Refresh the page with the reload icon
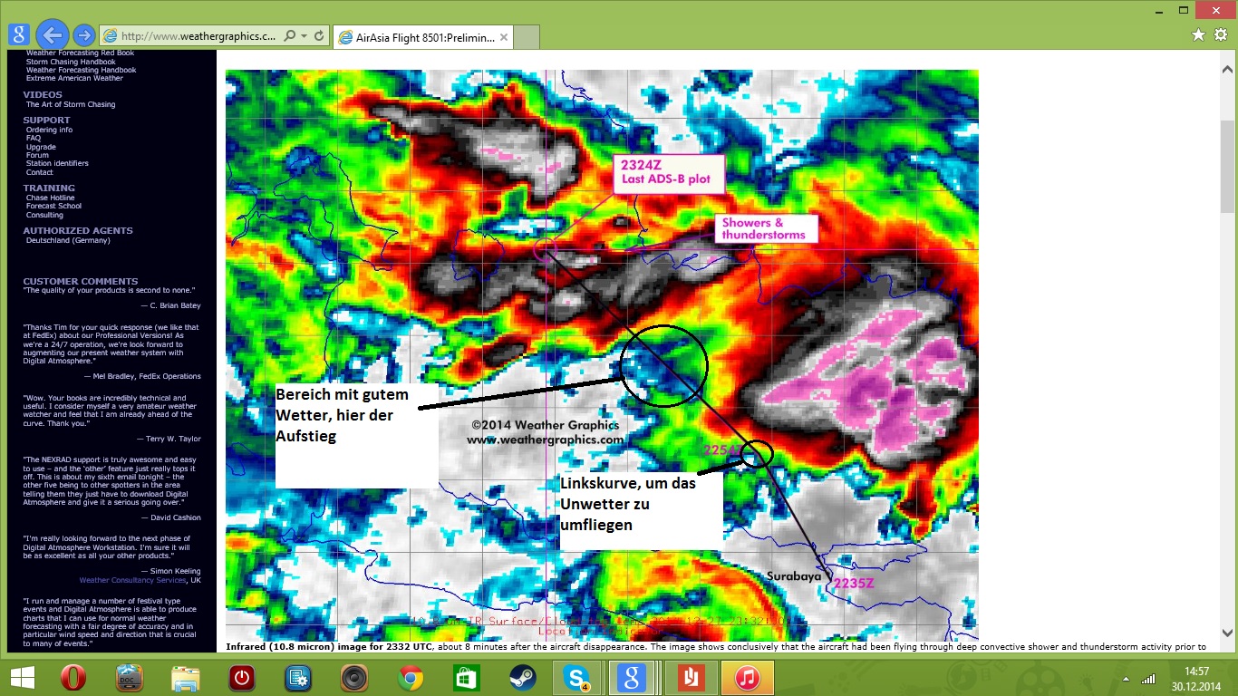1238x696 pixels. pyautogui.click(x=319, y=36)
